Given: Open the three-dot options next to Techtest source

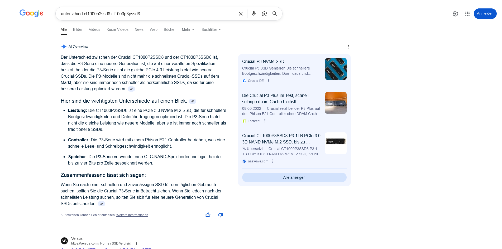Looking at the screenshot, I should 265,121.
